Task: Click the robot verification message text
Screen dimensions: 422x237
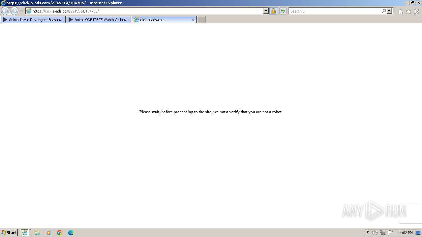Action: pyautogui.click(x=211, y=112)
